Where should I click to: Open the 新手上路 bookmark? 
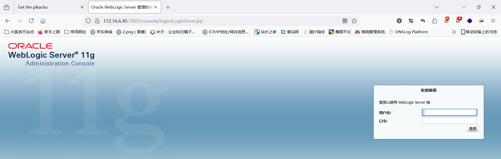pyautogui.click(x=49, y=32)
